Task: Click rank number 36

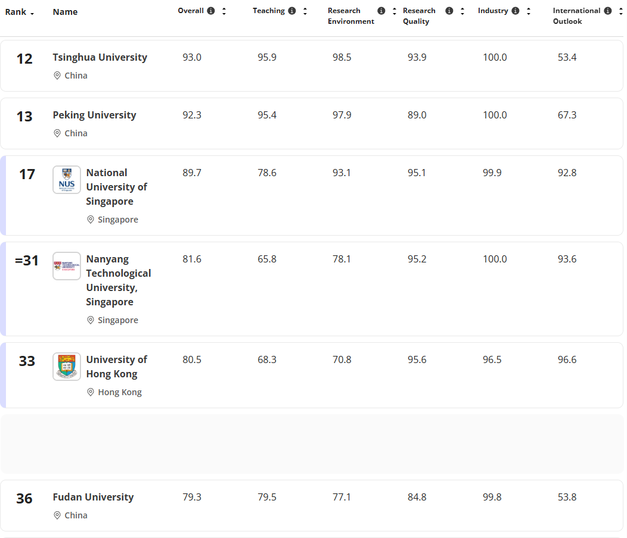Action: (x=24, y=499)
